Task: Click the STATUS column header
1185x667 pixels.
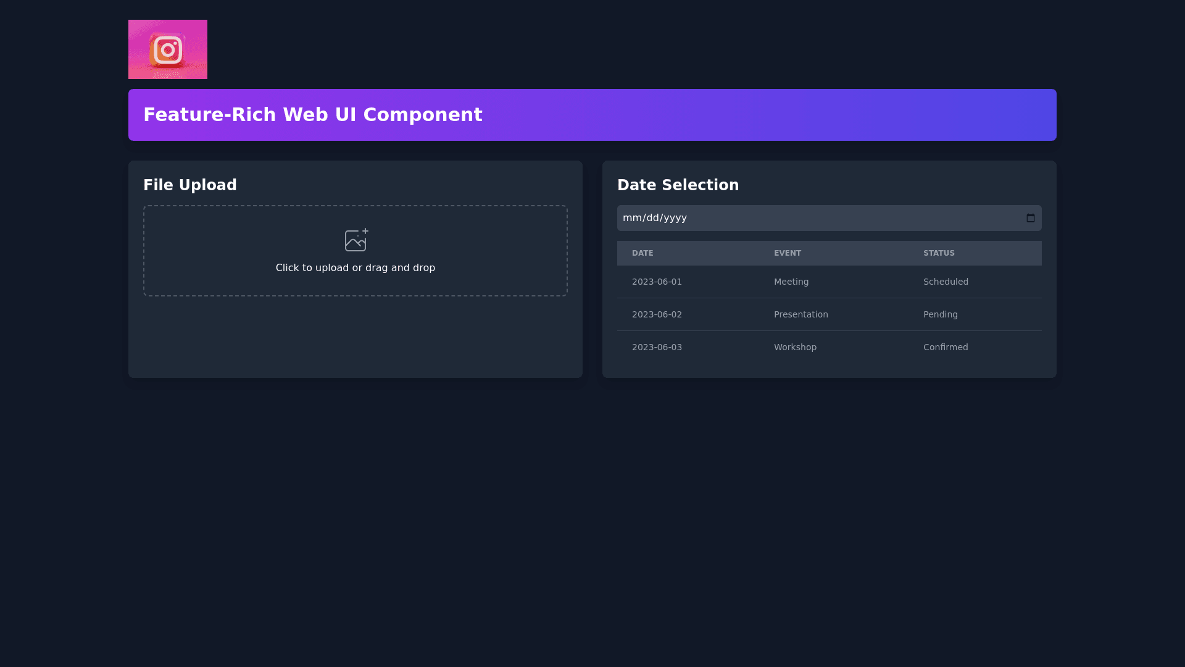Action: [x=939, y=253]
